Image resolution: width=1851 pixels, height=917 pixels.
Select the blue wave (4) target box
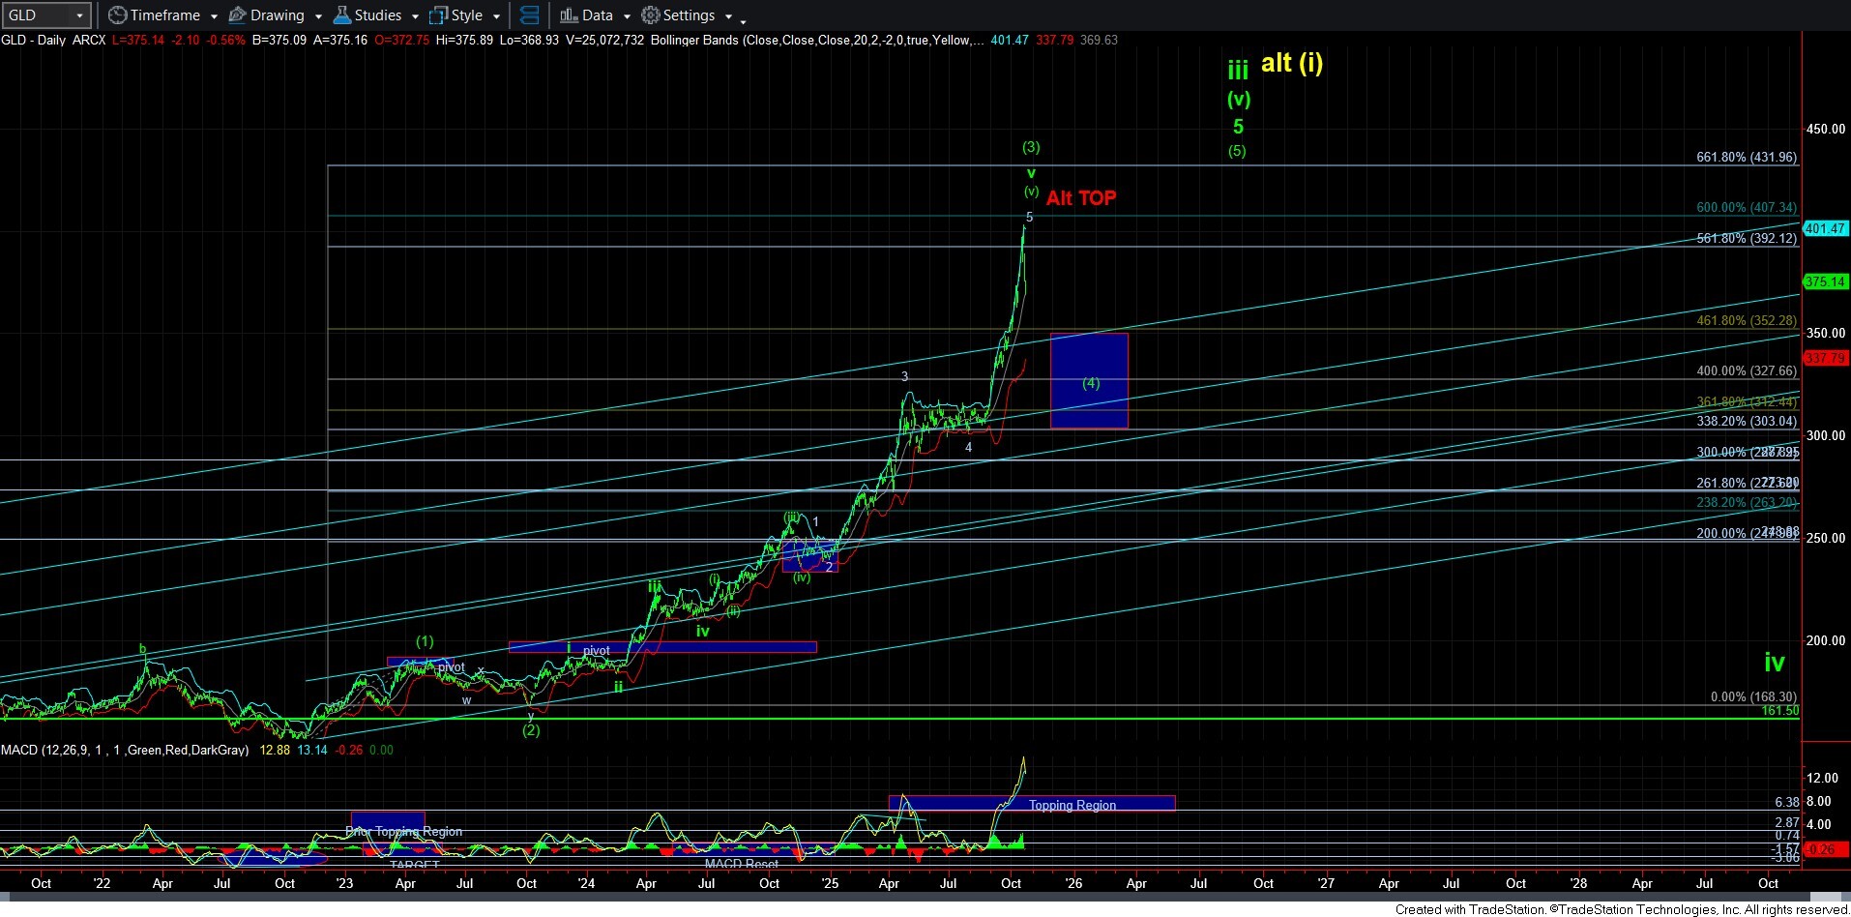point(1089,381)
